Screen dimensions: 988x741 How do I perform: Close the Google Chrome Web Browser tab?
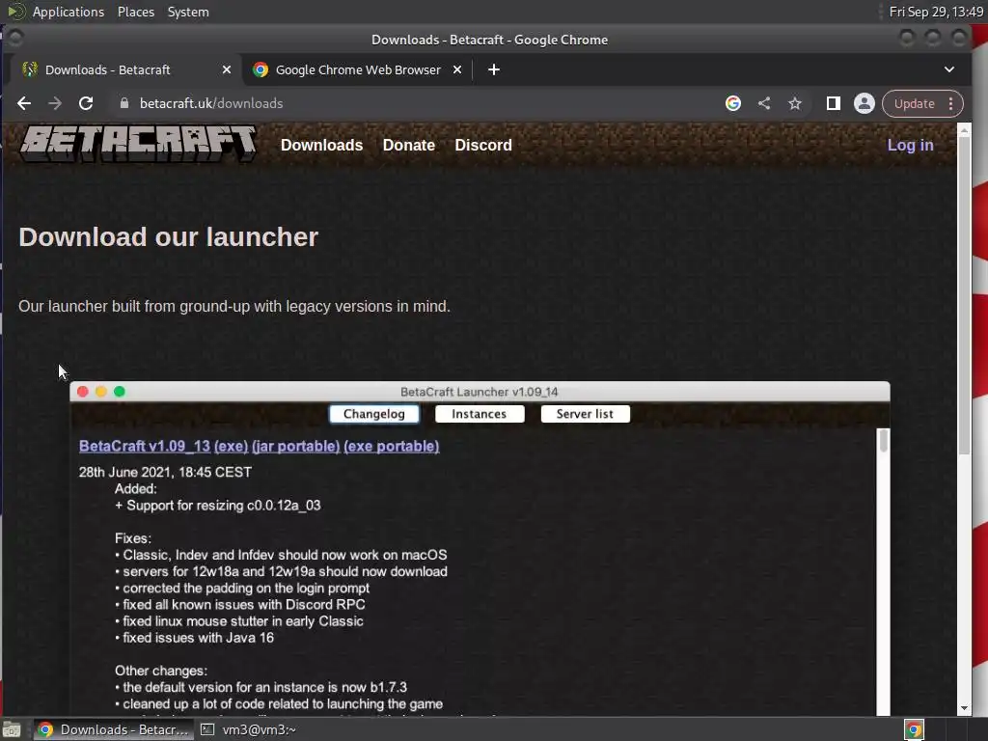point(457,69)
